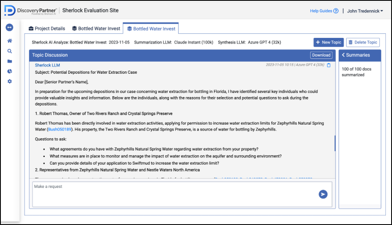This screenshot has width=392, height=225.
Task: Toggle the sidebar expand arrows icon
Action: (x=10, y=27)
